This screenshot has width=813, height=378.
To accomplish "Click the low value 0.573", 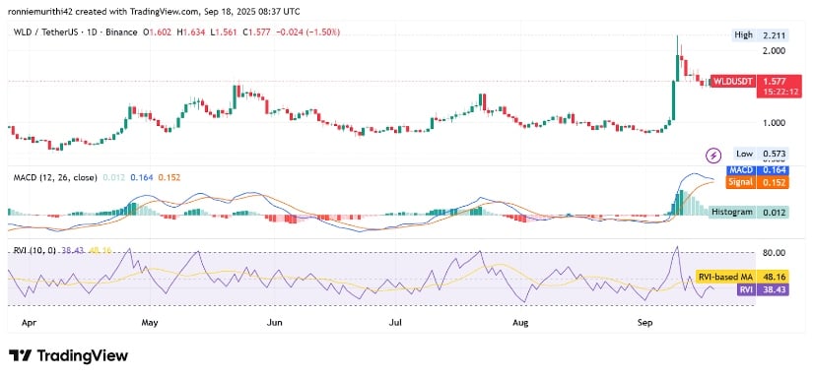I will pyautogui.click(x=773, y=154).
